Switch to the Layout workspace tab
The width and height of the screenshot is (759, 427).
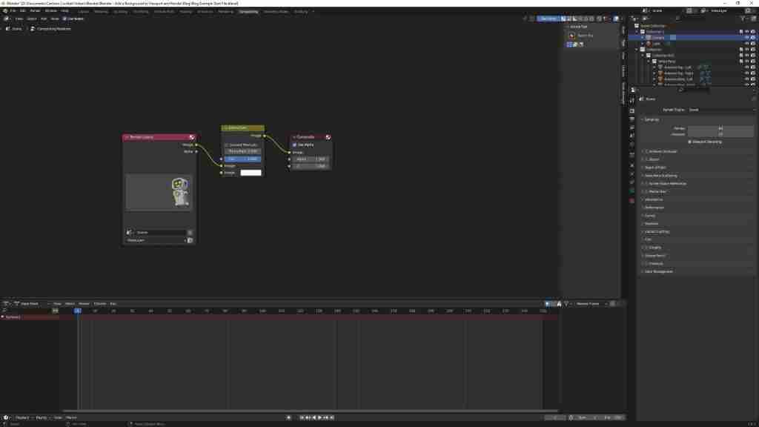(83, 11)
